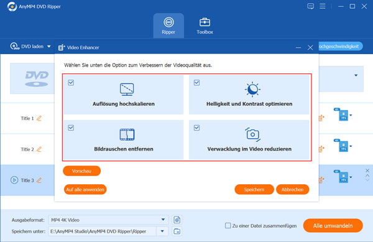The height and width of the screenshot is (242, 373).
Task: Open the output folder icon
Action: [x=177, y=231]
